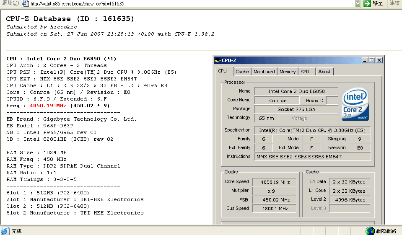Select the SPD tab in CPU-Z
Viewport: 402px width, 235px height.
click(x=305, y=72)
